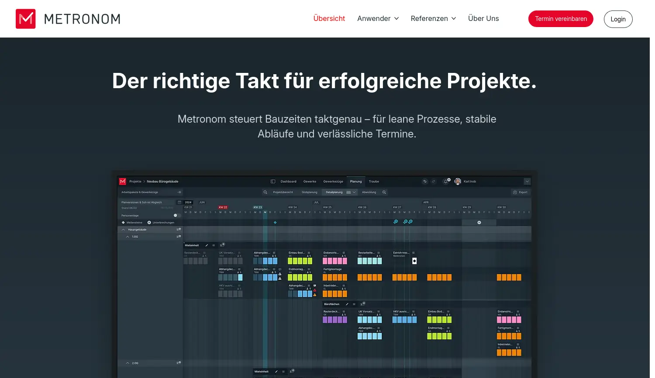Click milestone marker 1 in KW 27
The image size is (655, 378).
(x=396, y=222)
